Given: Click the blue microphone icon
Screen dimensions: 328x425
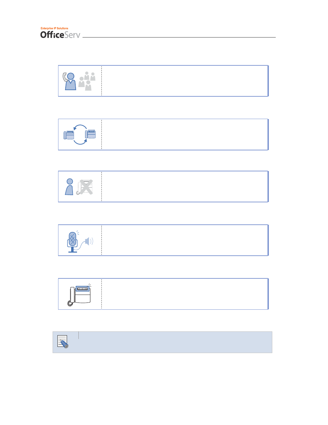Looking at the screenshot, I should pos(73,242).
